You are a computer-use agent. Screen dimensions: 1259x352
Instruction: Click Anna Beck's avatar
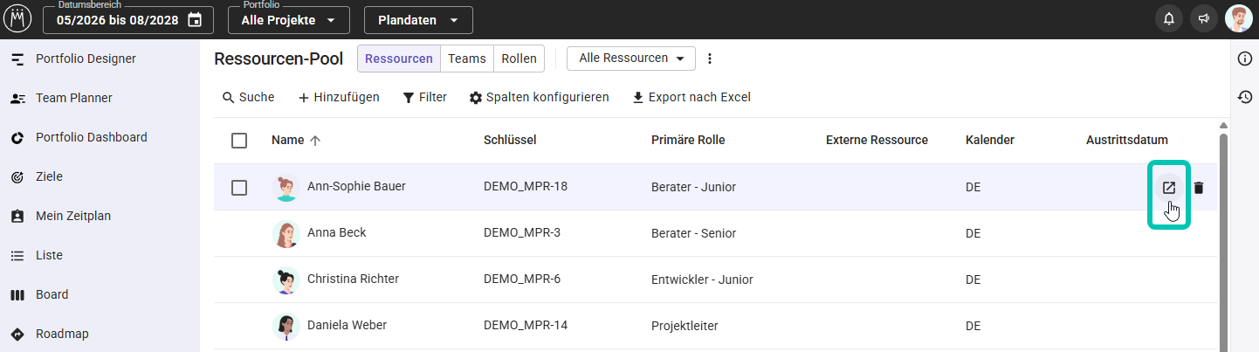[x=286, y=233]
